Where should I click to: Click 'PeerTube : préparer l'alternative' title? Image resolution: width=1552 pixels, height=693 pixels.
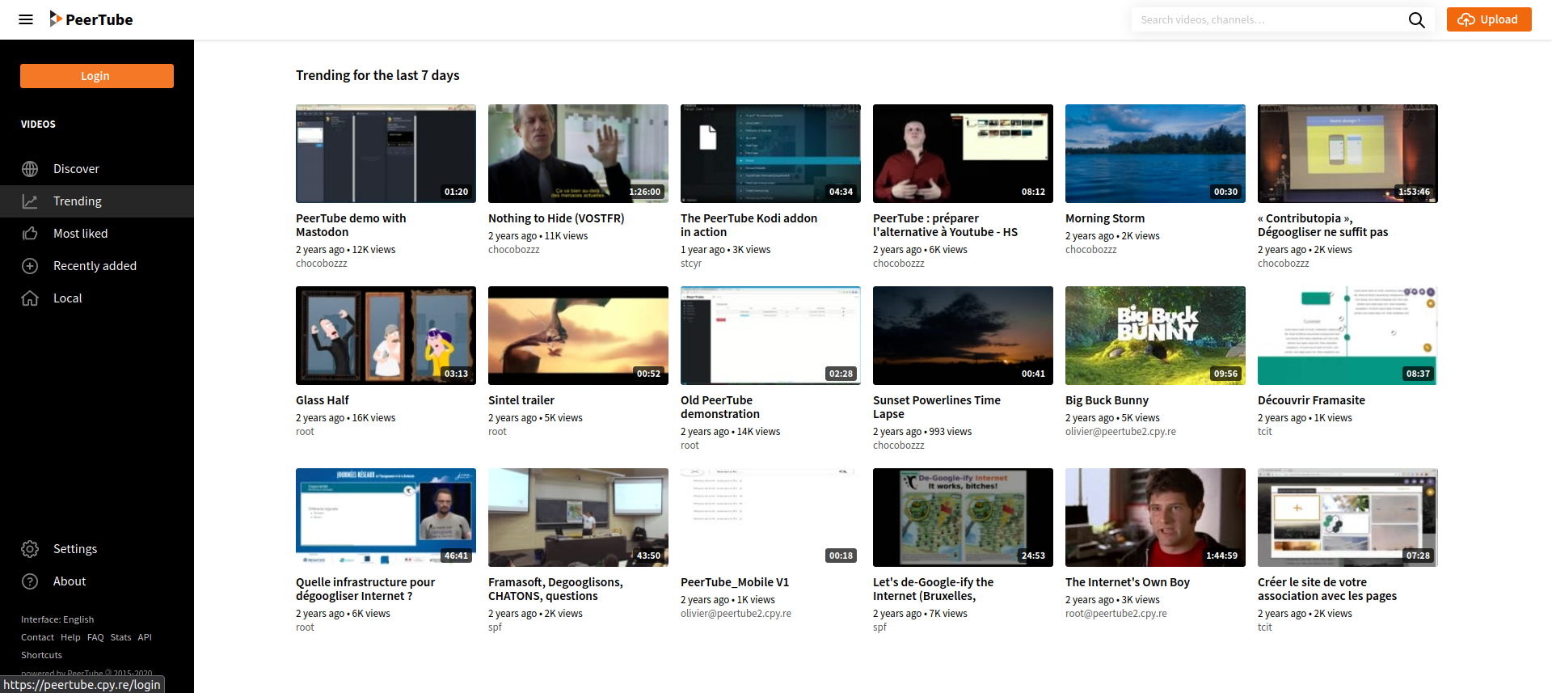click(x=945, y=226)
